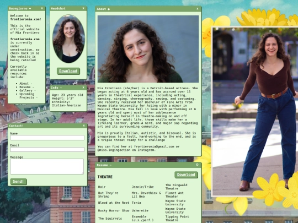This screenshot has height=223, width=298.
Task: Close the Buongiorno welcome window
Action: tap(42, 8)
